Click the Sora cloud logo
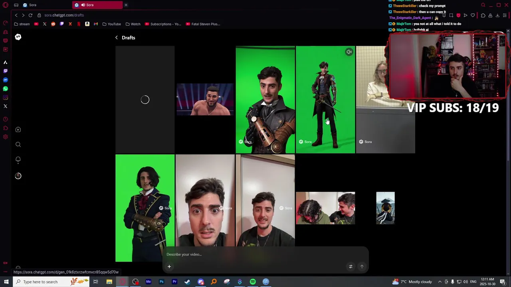511x287 pixels. pyautogui.click(x=18, y=37)
